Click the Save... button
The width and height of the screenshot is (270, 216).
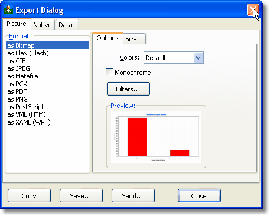[x=81, y=196]
